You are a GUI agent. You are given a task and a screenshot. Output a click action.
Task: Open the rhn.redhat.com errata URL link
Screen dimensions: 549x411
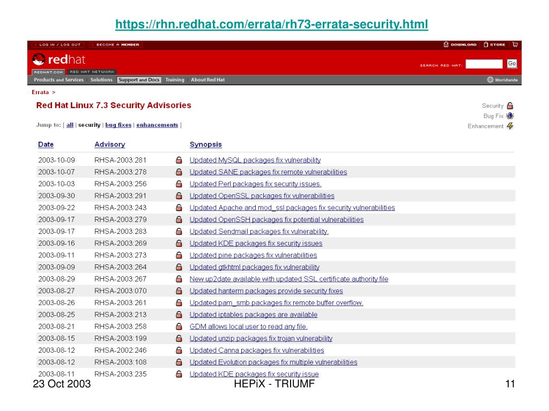[271, 24]
